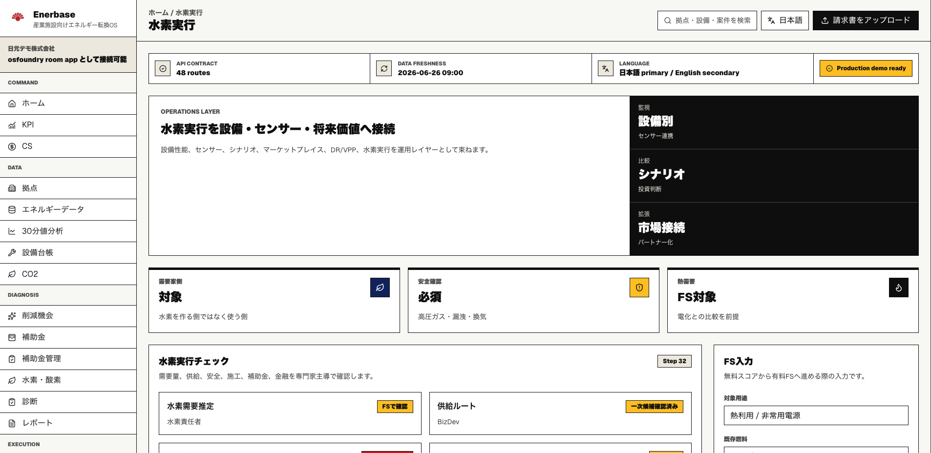Select the シナリオ panel in the dark sidebar
This screenshot has width=931, height=453.
click(x=774, y=176)
